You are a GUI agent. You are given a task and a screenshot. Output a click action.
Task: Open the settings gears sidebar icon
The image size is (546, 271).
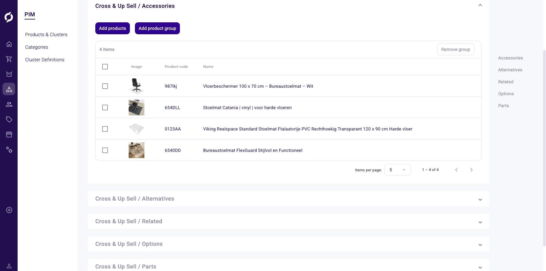pos(9,150)
